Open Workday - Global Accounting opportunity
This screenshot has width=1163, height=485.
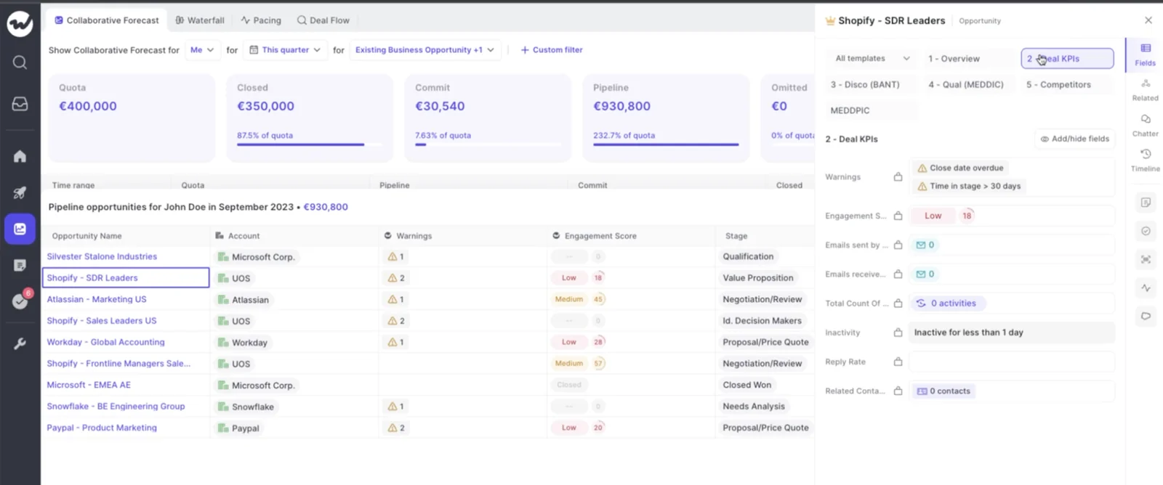(105, 342)
